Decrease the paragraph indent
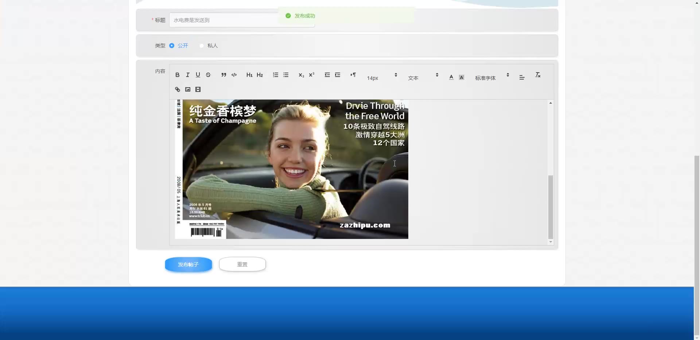Viewport: 700px width, 340px height. (327, 75)
